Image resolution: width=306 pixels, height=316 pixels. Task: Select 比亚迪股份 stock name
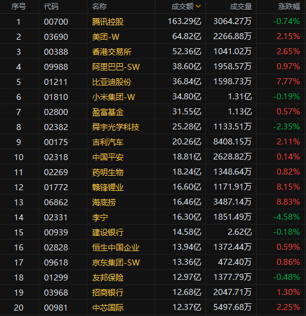[112, 82]
